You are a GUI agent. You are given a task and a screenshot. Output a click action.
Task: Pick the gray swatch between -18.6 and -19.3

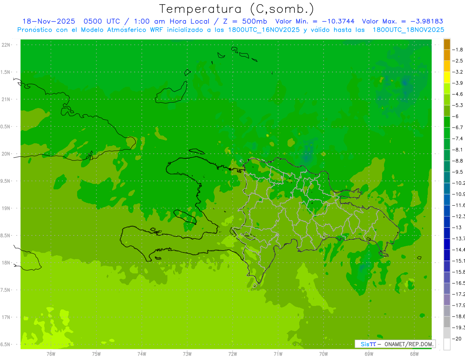(x=447, y=322)
